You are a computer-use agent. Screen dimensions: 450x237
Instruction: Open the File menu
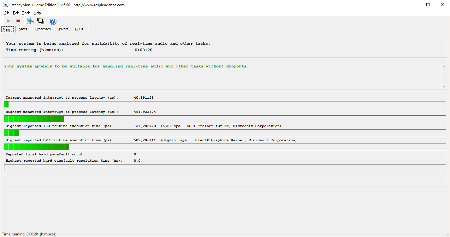(x=7, y=13)
